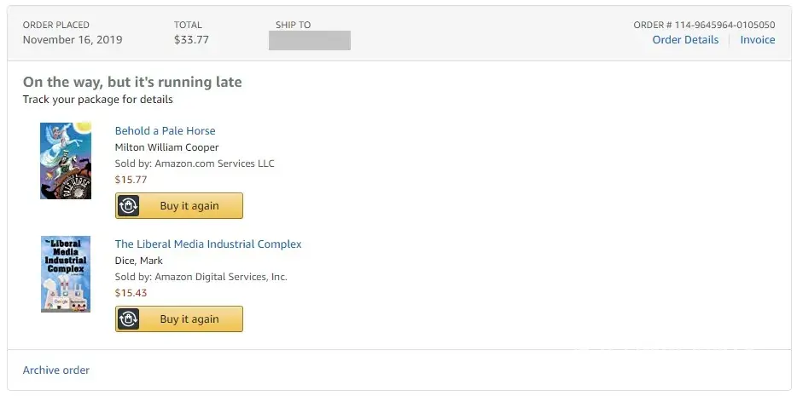Click the cart icon beside Behold a Pale Horse

coord(128,206)
